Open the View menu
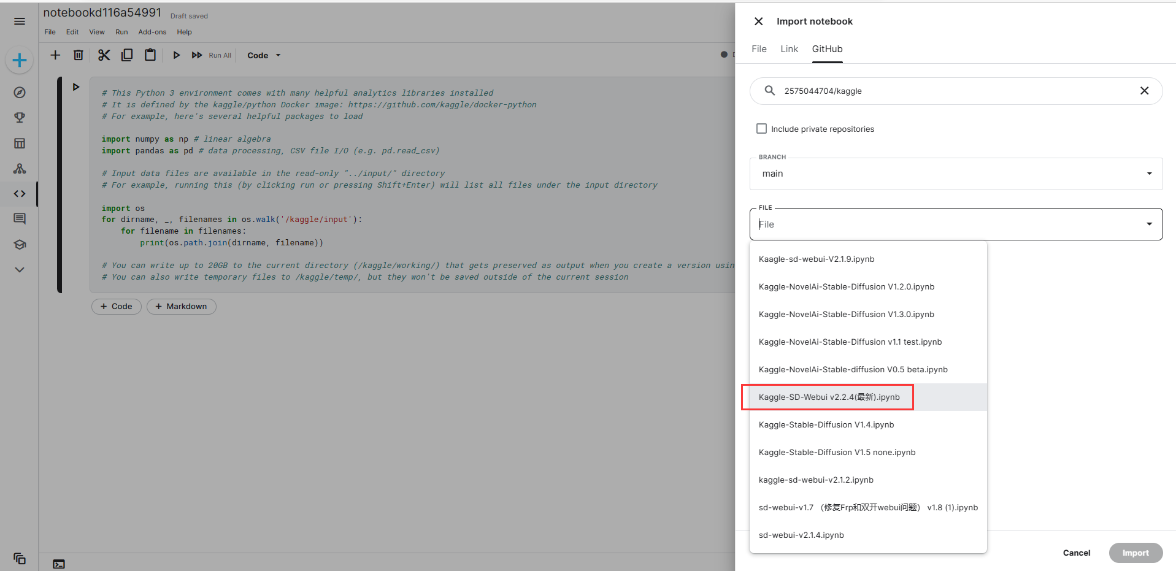Viewport: 1176px width, 571px height. tap(97, 32)
